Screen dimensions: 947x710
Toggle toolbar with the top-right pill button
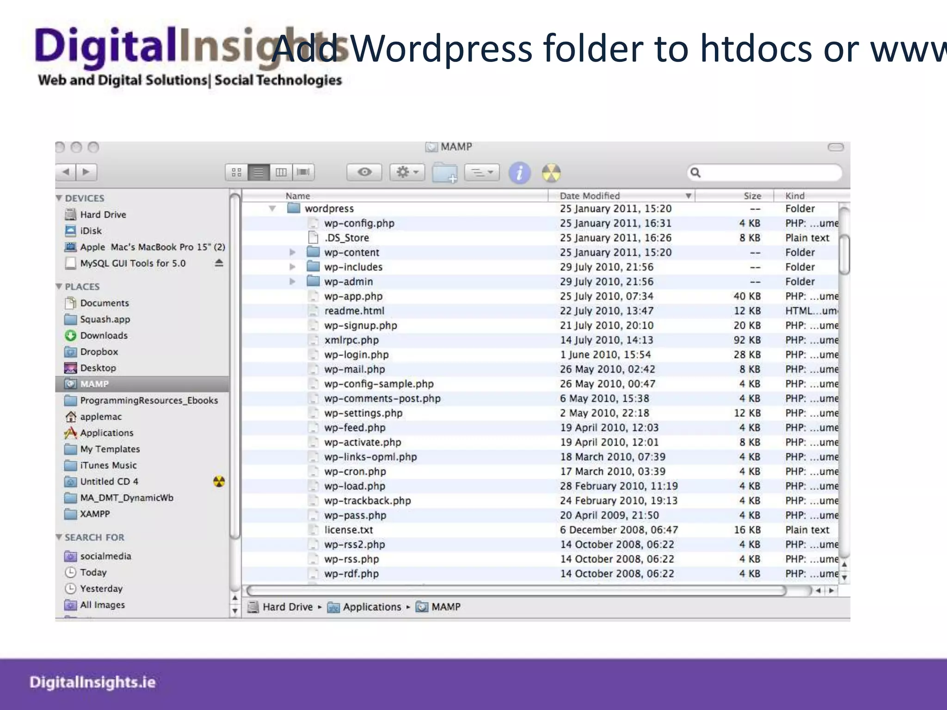(835, 147)
